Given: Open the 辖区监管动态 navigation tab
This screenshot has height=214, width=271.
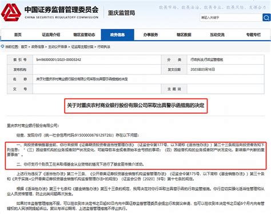Looking at the screenshot, I should 84,35.
